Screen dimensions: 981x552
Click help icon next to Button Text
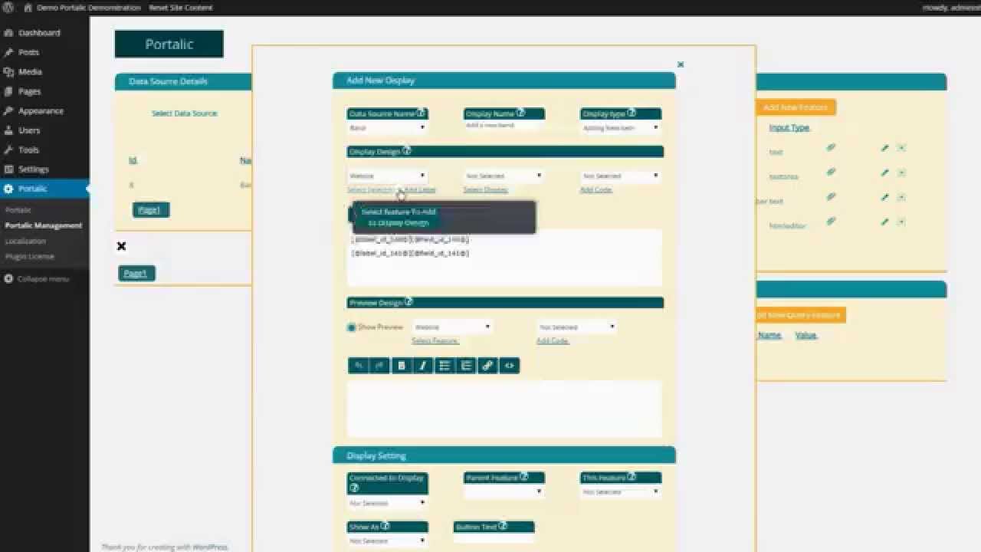pos(503,526)
